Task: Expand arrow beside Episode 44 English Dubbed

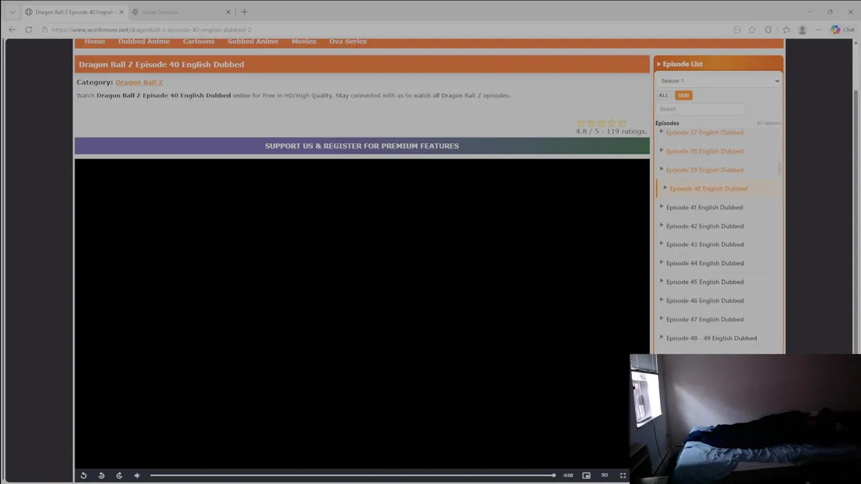Action: [662, 263]
